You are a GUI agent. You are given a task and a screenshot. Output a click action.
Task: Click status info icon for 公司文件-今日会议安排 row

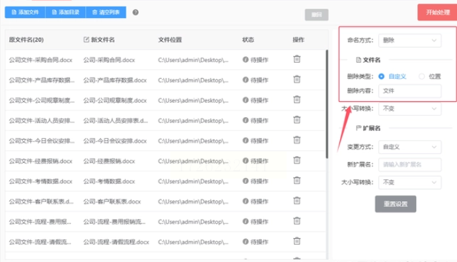pyautogui.click(x=246, y=140)
